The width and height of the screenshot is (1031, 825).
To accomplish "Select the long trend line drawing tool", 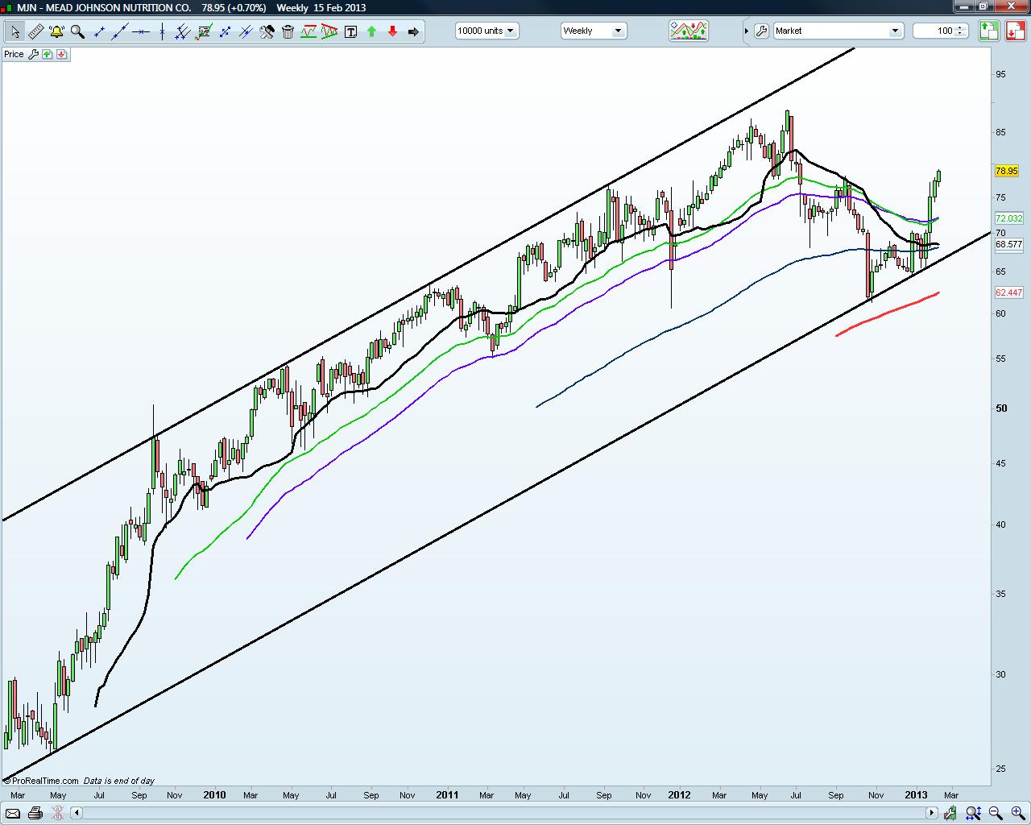I will [120, 31].
